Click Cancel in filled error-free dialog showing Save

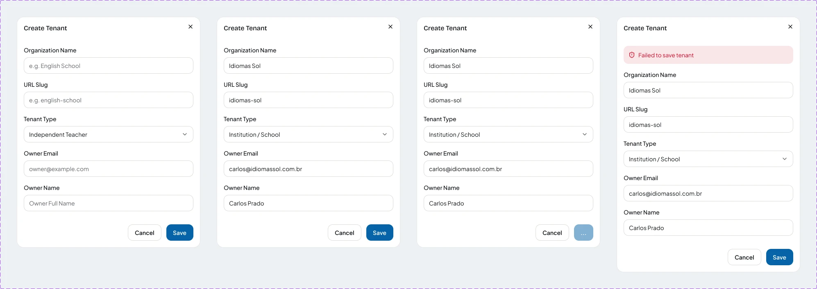[x=345, y=233]
